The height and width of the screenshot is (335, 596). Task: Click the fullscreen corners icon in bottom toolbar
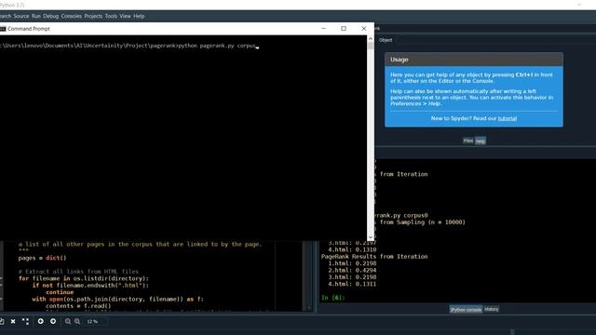[25, 321]
